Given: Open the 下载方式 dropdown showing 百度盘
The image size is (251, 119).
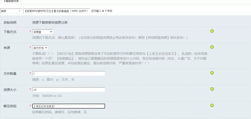Looking at the screenshot, I should [43, 32].
